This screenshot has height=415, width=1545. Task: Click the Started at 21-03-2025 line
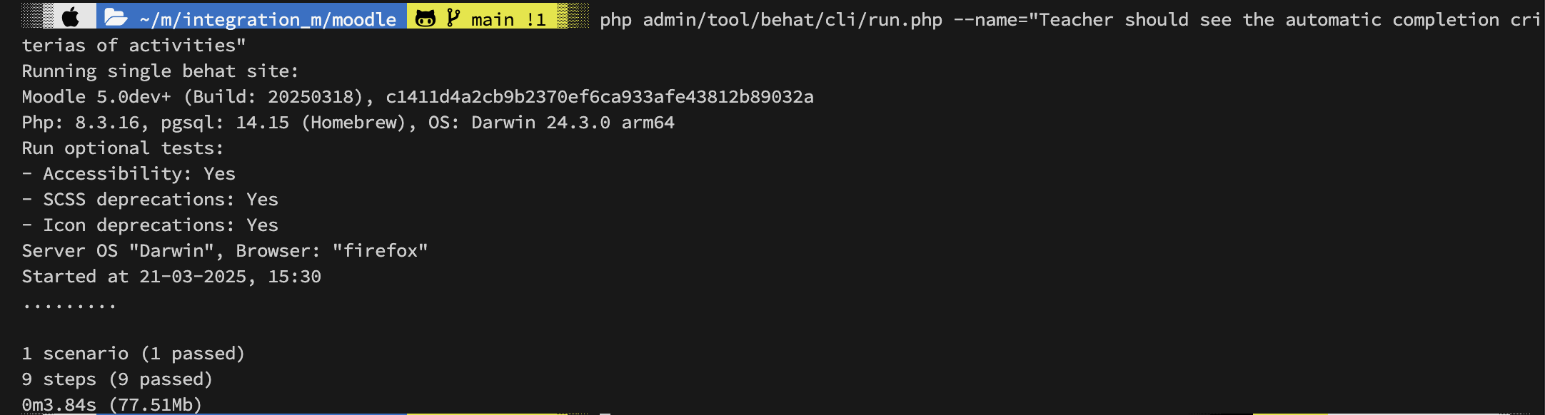pos(171,277)
